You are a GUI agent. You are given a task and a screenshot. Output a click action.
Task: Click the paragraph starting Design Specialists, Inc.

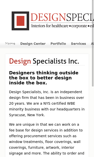pos(47,103)
